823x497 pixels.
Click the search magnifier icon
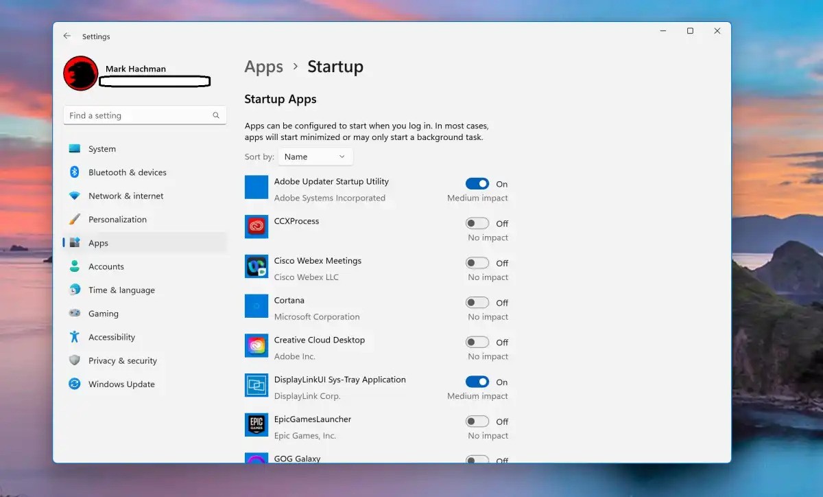tap(216, 115)
